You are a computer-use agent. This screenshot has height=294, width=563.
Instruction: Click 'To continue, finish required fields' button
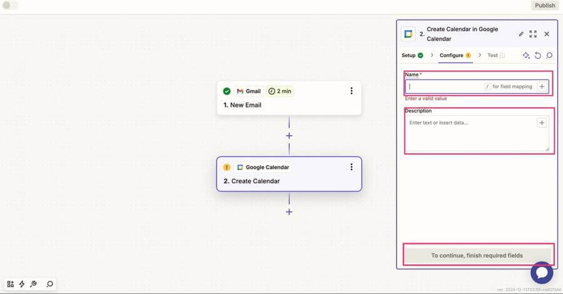pyautogui.click(x=477, y=255)
